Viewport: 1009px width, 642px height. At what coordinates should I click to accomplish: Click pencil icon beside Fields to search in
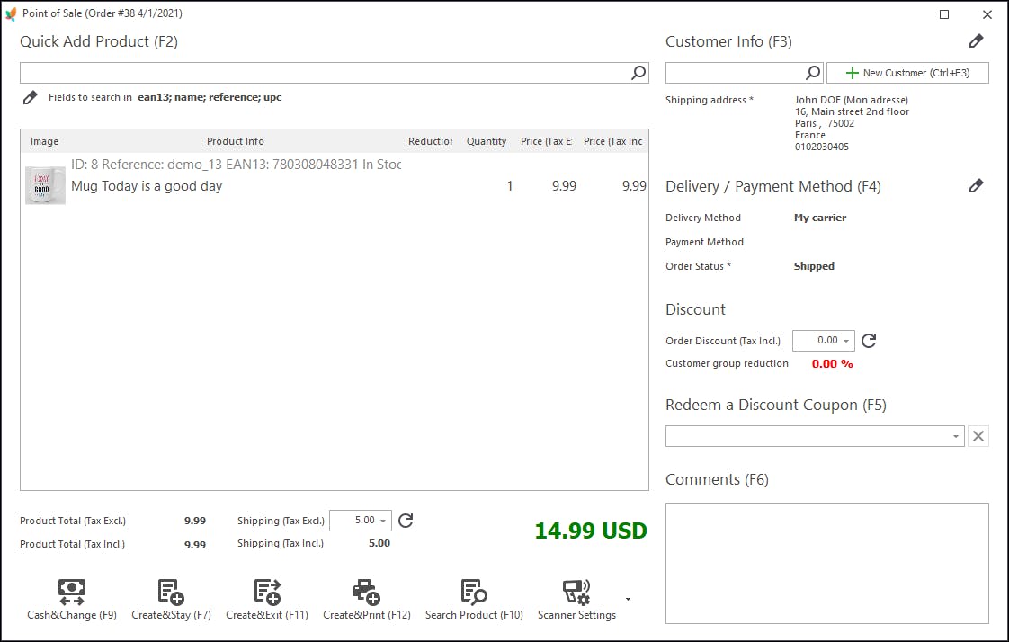[x=31, y=97]
